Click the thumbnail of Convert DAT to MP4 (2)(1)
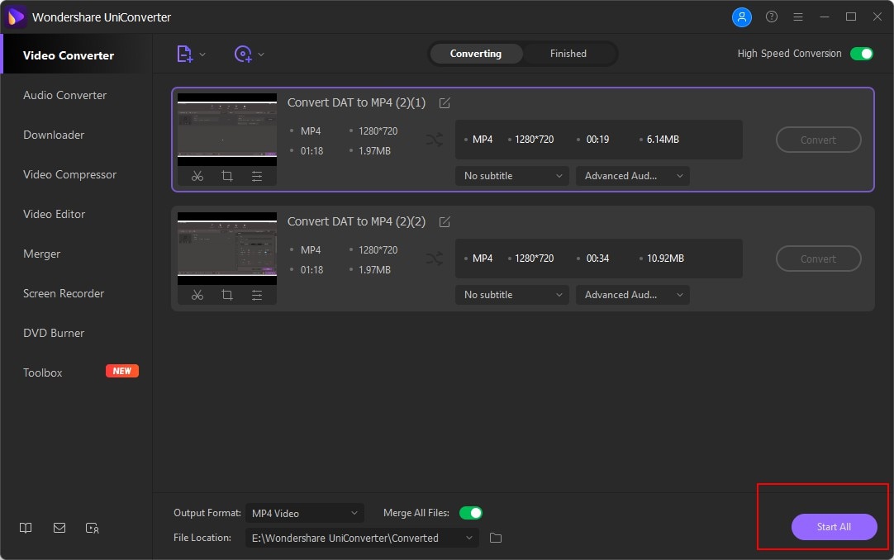Screen dimensions: 894x560 point(227,130)
